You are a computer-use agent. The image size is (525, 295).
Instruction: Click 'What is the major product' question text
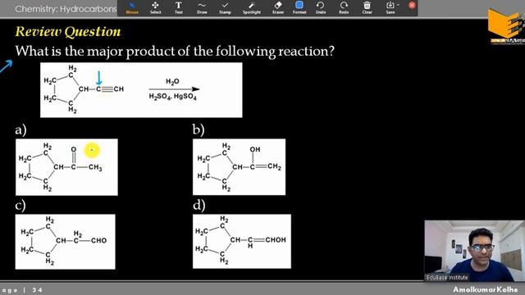175,51
